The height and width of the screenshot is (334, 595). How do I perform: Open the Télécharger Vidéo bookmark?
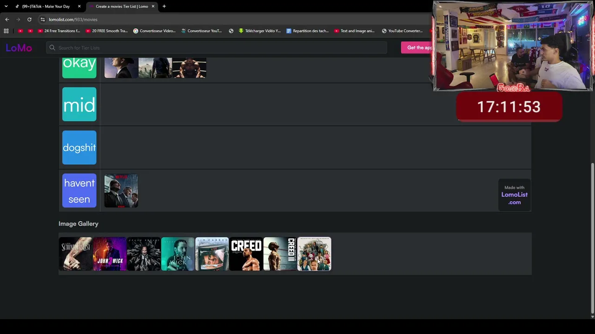coord(259,31)
